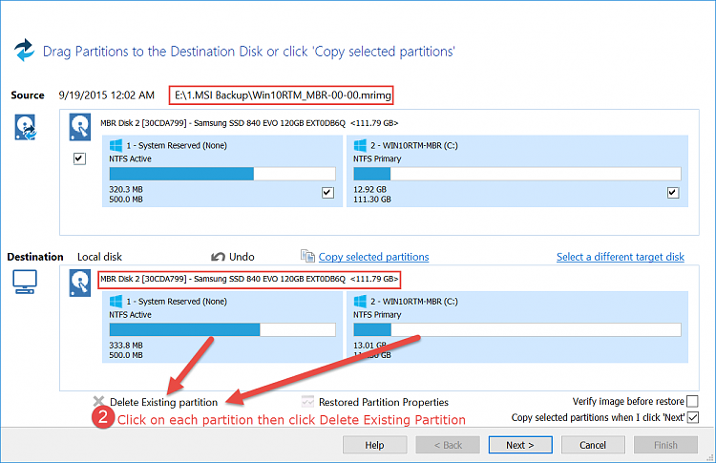Click Copy selected partitions link
This screenshot has width=716, height=463.
(373, 257)
